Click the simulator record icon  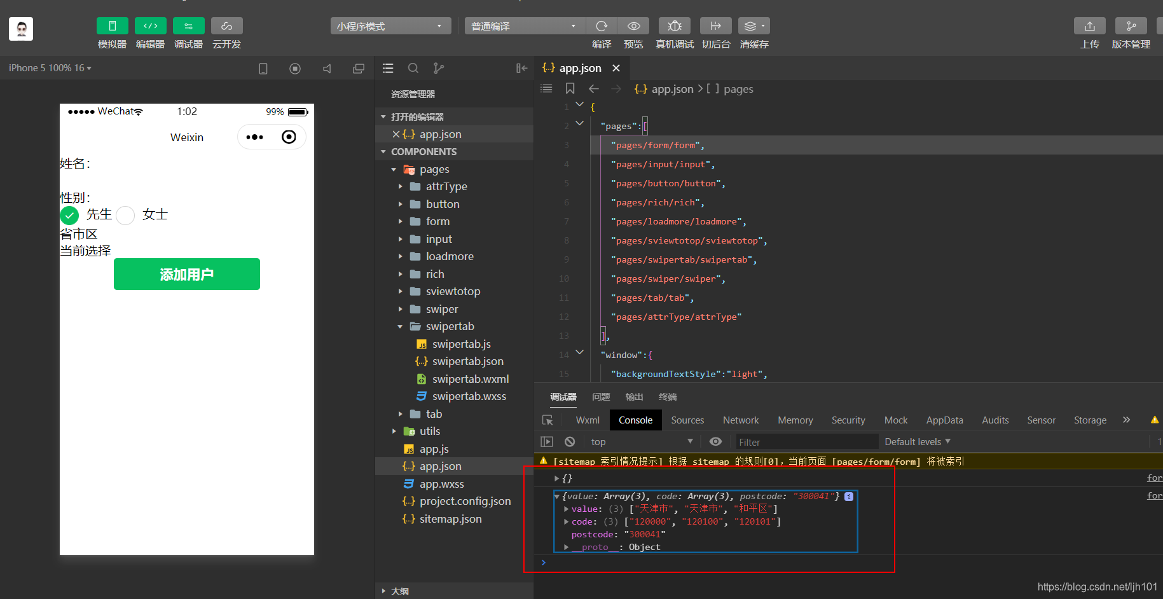point(295,69)
